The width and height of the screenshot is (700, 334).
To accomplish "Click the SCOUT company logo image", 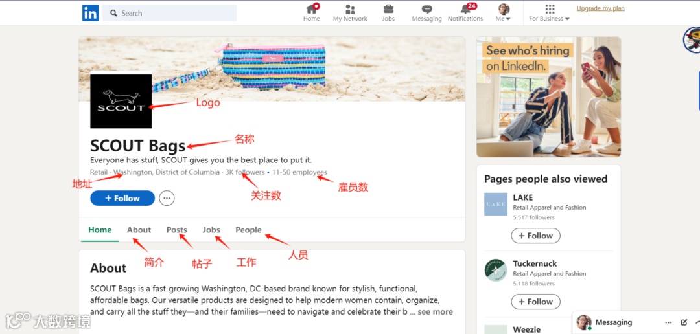I will [121, 101].
